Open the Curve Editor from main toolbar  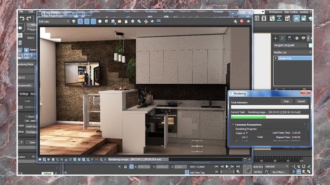(x=272, y=18)
